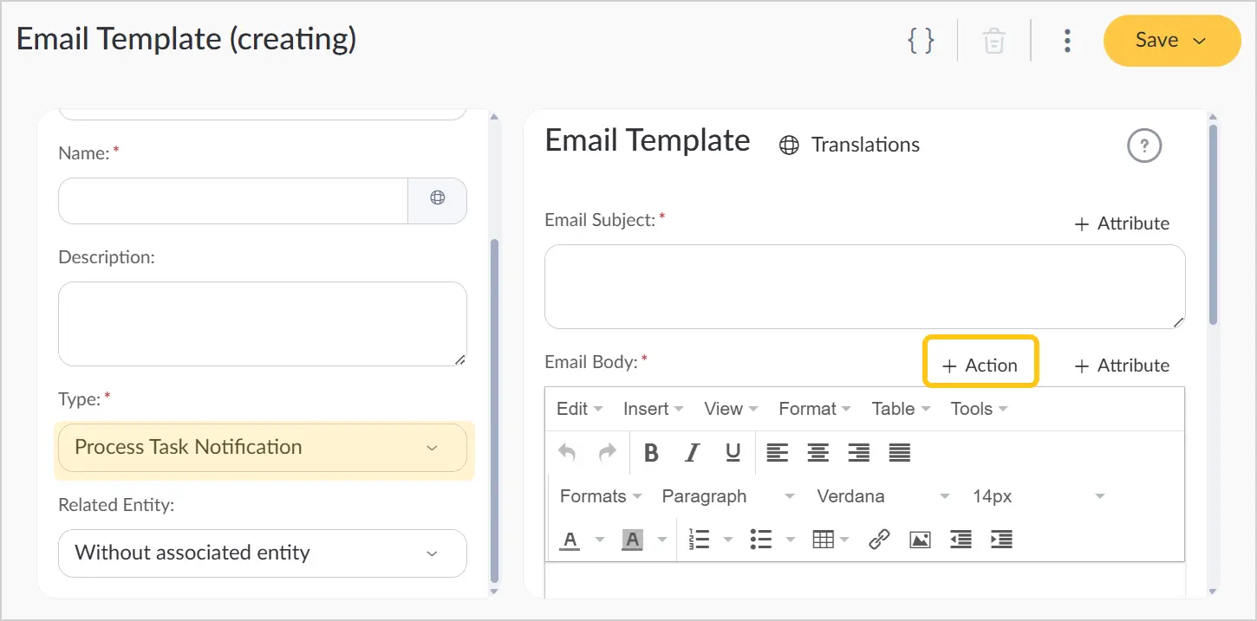Viewport: 1257px width, 621px height.
Task: Open the Related Entity dropdown
Action: point(263,553)
